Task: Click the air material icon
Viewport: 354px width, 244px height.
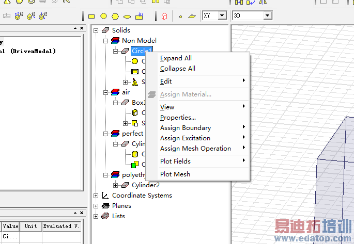Action: [115, 92]
